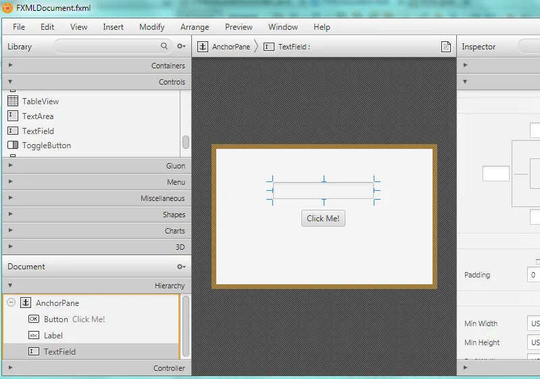Click the Padding value field in Inspector
Image resolution: width=540 pixels, height=379 pixels.
pos(533,275)
